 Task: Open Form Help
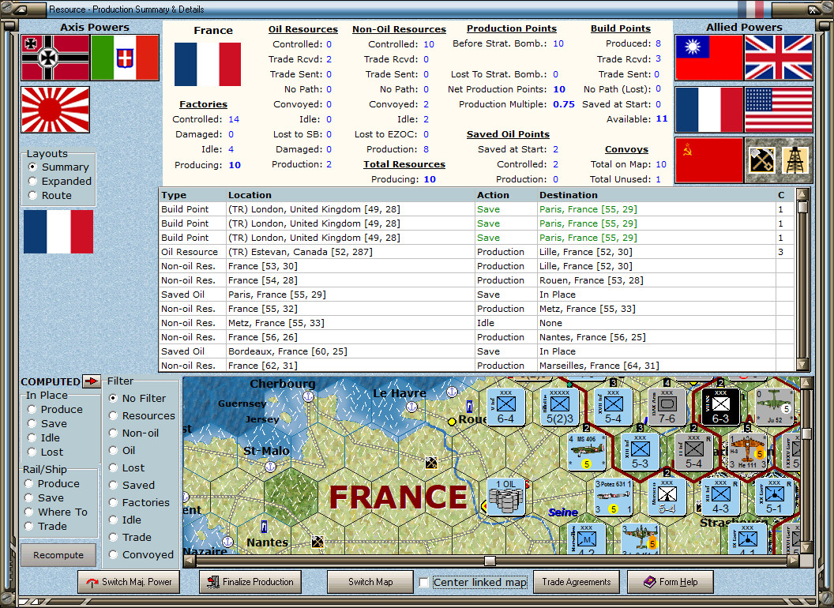pos(671,582)
